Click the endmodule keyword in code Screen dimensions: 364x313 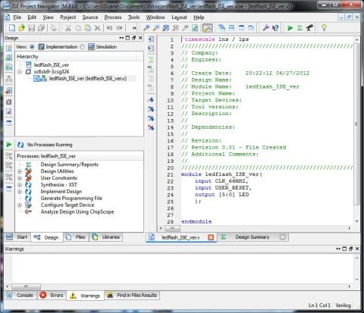(x=196, y=222)
